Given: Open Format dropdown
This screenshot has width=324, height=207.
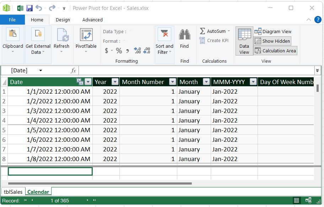Looking at the screenshot, I should (x=124, y=41).
